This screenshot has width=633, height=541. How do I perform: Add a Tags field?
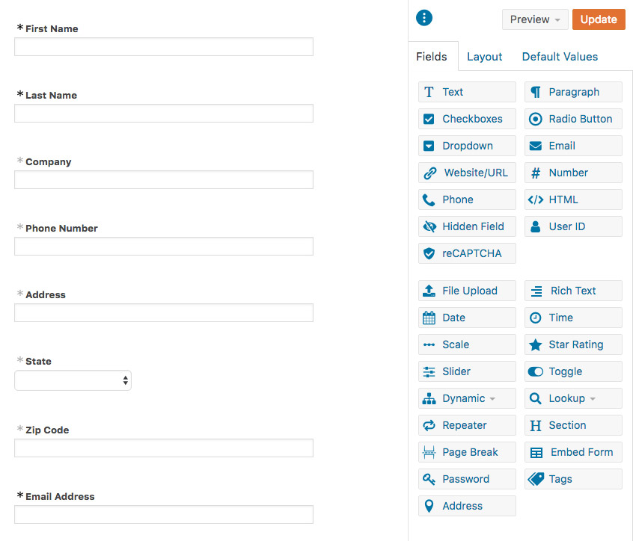click(x=573, y=479)
